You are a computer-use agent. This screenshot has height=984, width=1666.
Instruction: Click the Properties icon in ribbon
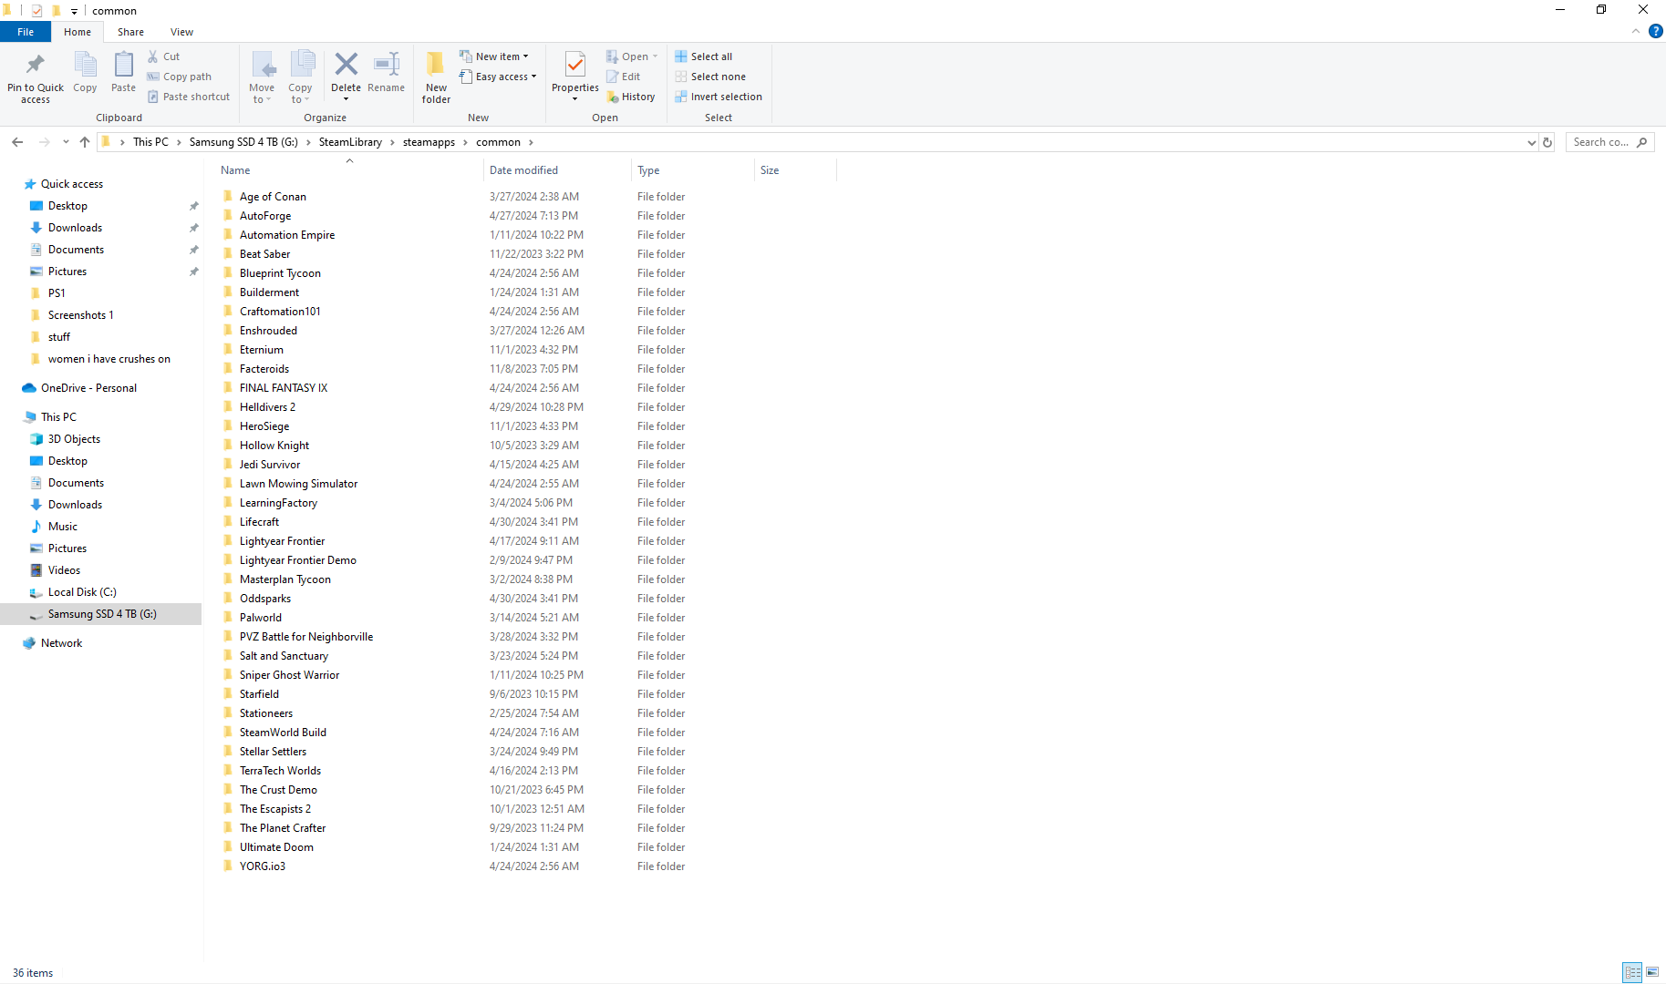pyautogui.click(x=574, y=66)
